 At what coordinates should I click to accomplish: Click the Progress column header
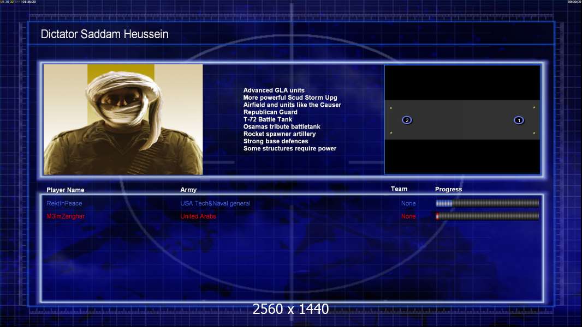448,190
